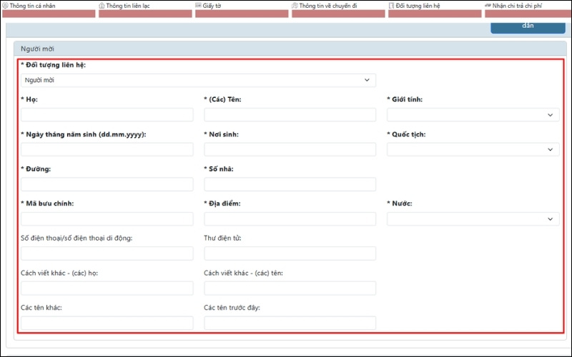Click the Thư điện tử email field

tap(290, 253)
